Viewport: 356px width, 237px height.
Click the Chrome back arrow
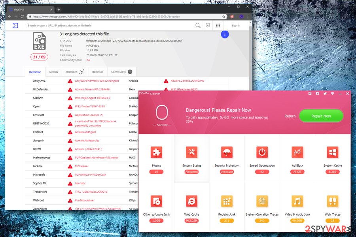point(9,17)
